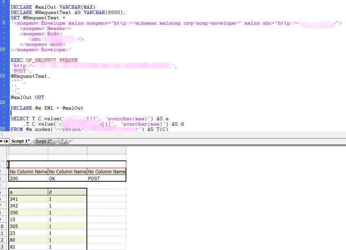The width and height of the screenshot is (346, 250).
Task: Place cursor on EXEC SP_REQUEST_WEBSVR line
Action: [x=44, y=60]
